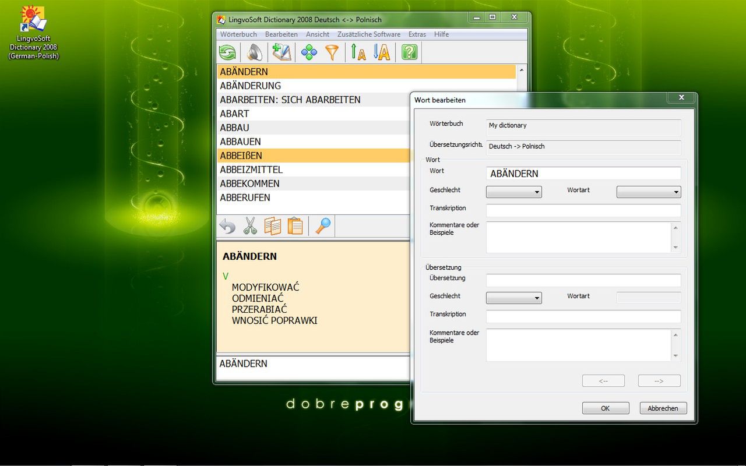Screen dimensions: 746x466
Task: Click the Kommentare oder Beispiele box in Übersetzung section
Action: (x=579, y=345)
